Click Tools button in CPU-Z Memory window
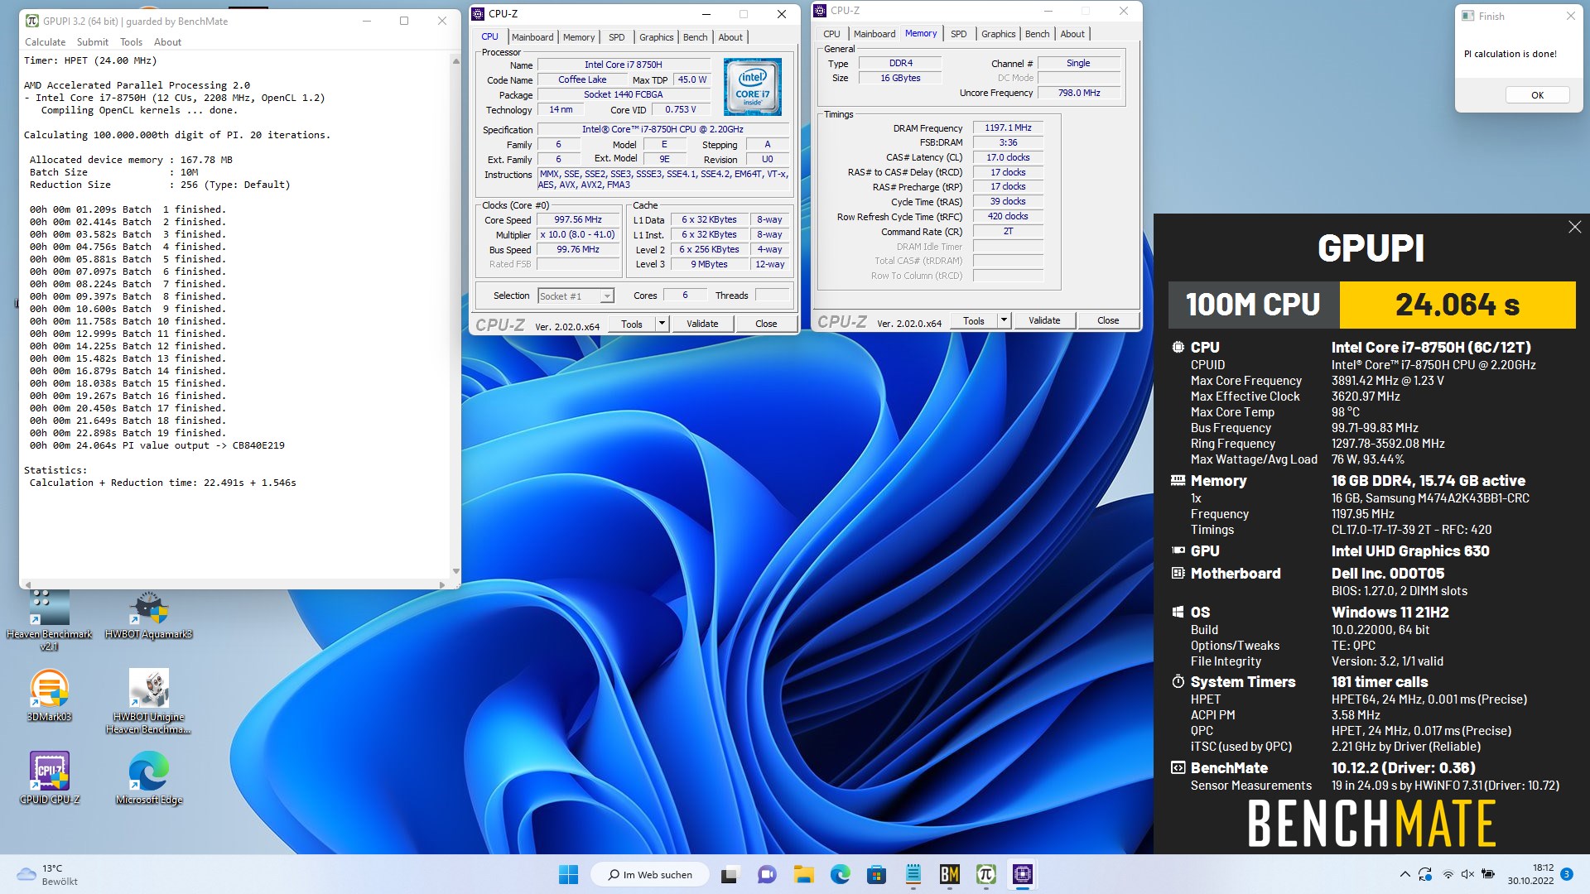1590x894 pixels. (x=974, y=320)
